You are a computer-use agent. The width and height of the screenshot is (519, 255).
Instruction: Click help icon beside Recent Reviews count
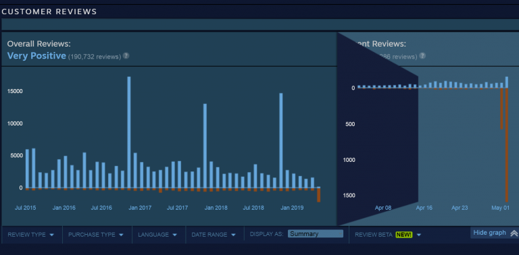(422, 55)
